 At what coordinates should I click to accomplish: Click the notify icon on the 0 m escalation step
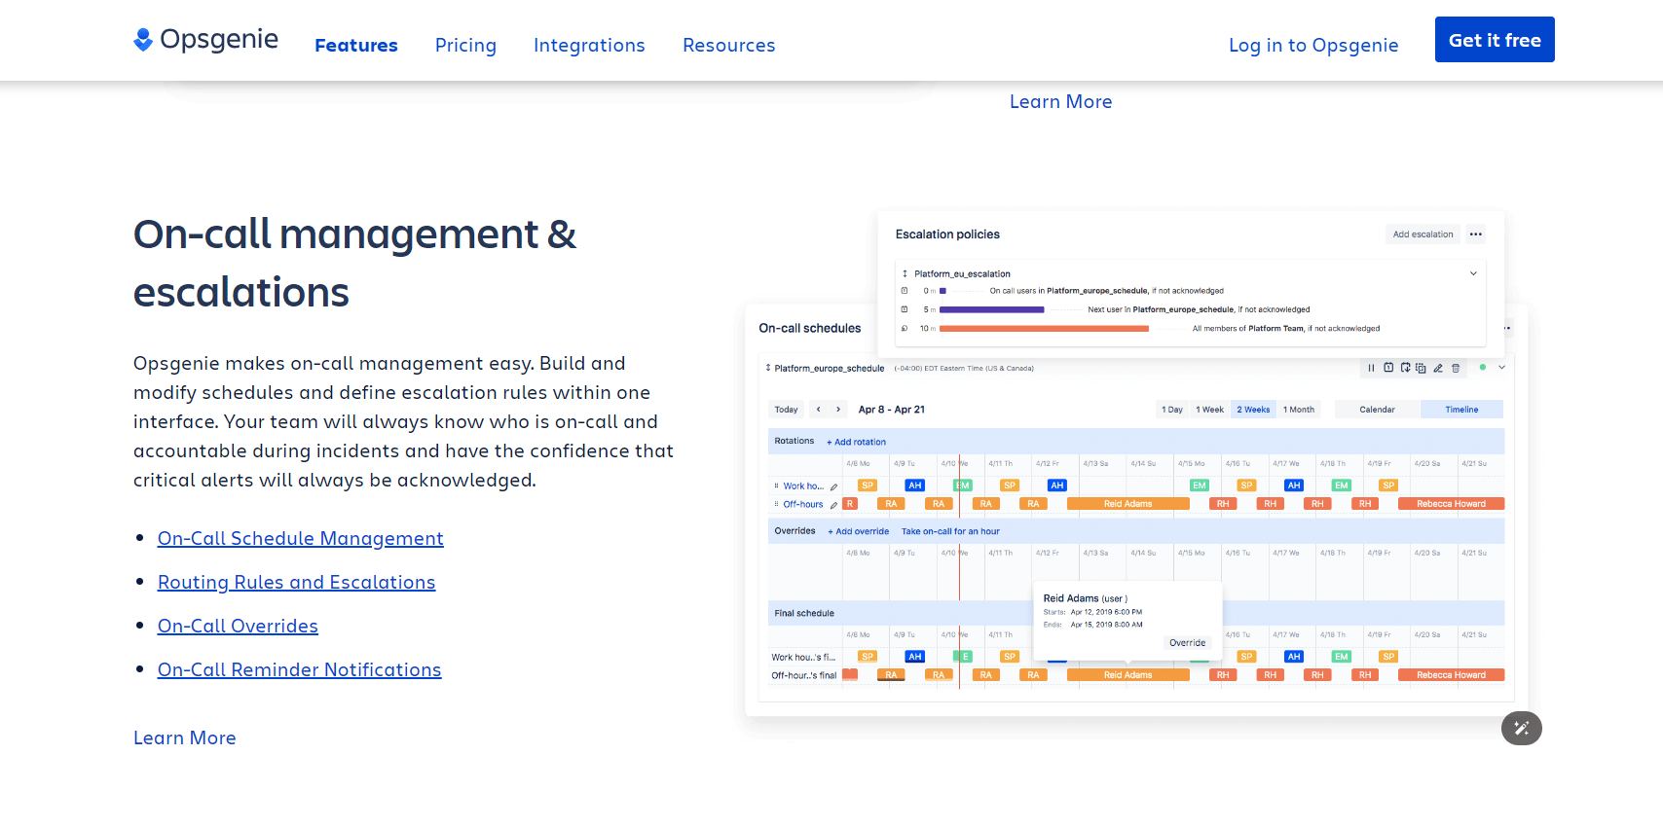[905, 291]
